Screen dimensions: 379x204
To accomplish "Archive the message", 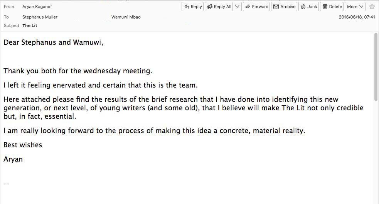I will 284,7.
